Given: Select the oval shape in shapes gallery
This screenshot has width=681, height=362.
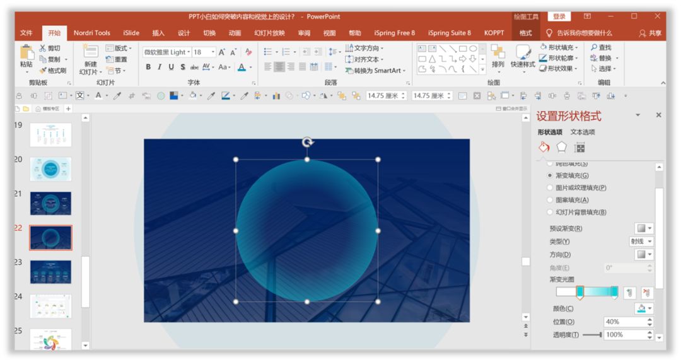Looking at the screenshot, I should pyautogui.click(x=473, y=49).
